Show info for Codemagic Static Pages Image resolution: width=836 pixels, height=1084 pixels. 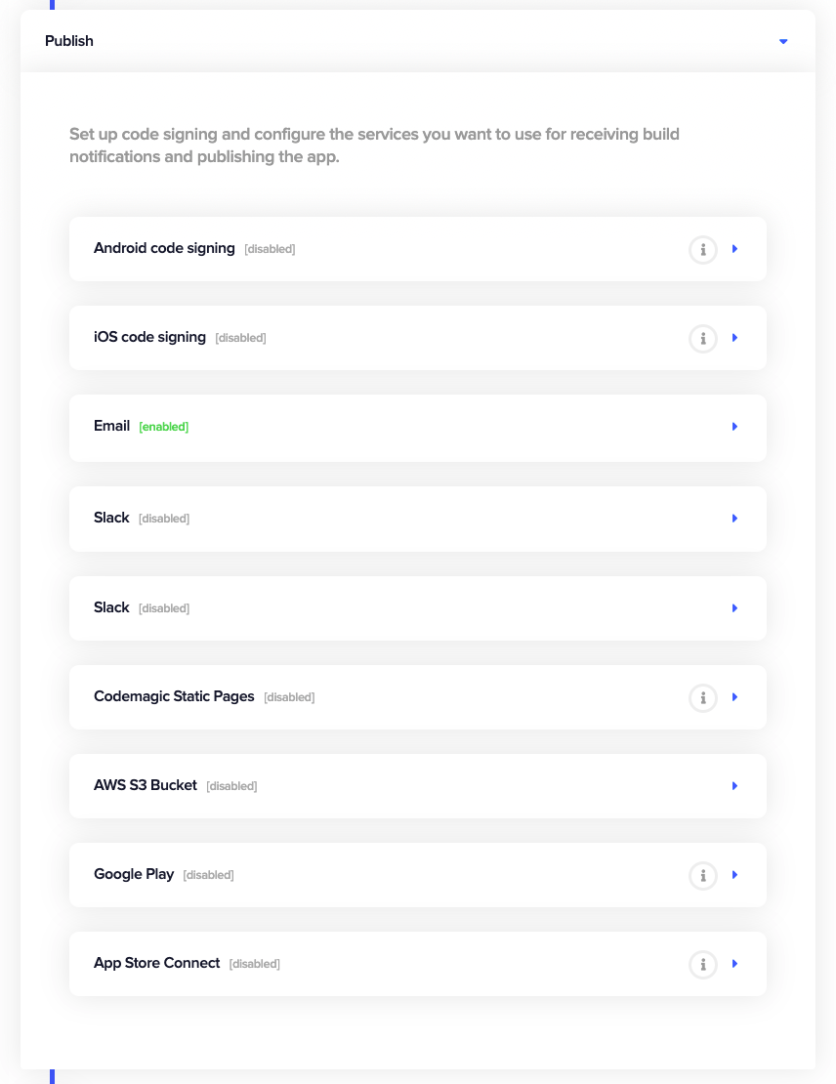(x=702, y=698)
